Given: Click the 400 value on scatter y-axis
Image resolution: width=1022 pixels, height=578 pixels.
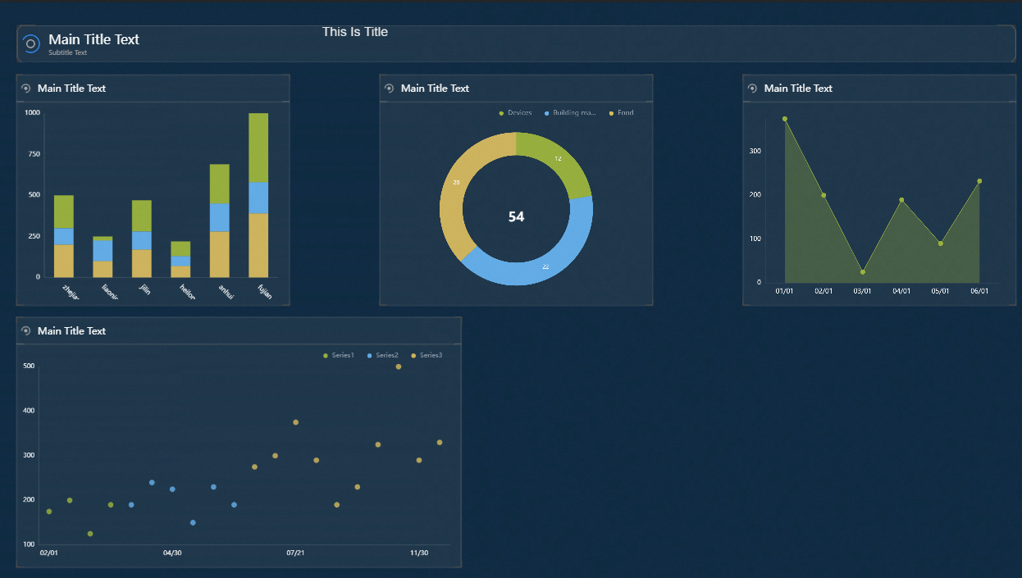Looking at the screenshot, I should coord(29,411).
